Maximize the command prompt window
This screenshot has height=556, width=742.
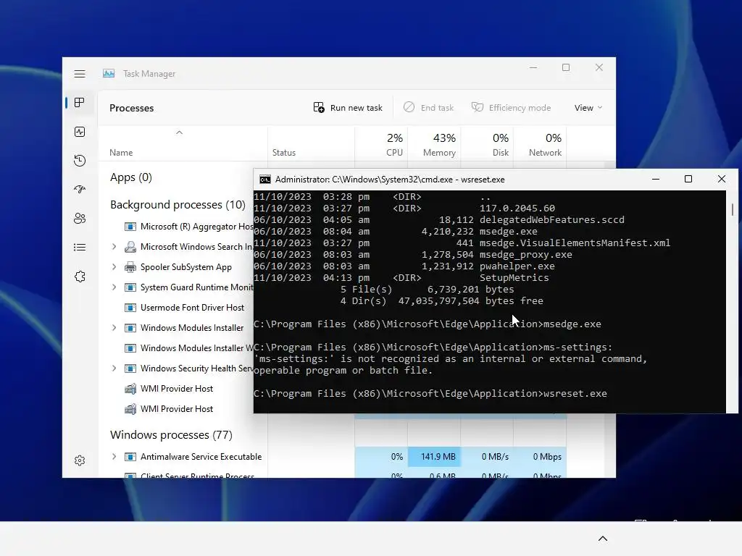tap(688, 179)
